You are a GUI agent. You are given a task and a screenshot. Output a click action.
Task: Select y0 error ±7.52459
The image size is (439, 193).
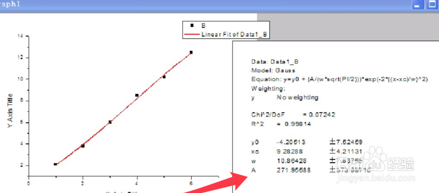click(x=346, y=142)
